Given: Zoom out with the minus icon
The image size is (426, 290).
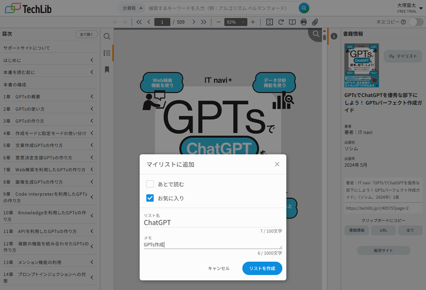Looking at the screenshot, I should click(218, 22).
